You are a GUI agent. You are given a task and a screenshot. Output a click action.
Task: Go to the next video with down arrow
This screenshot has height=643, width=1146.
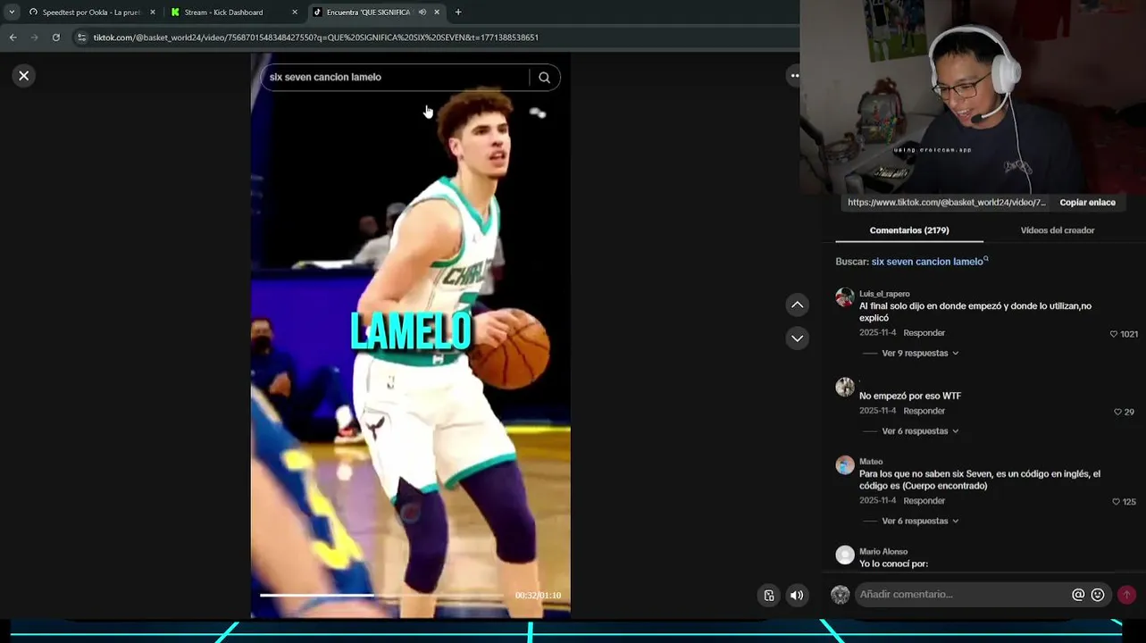[798, 338]
